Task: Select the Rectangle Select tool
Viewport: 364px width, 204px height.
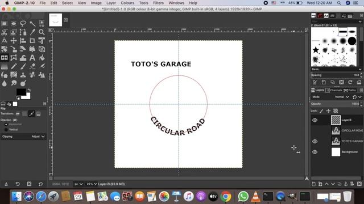Action: tap(4, 23)
